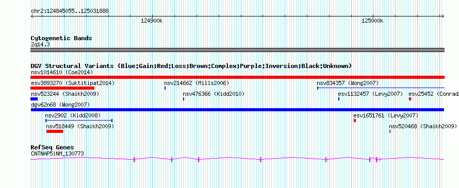The image size is (459, 188).
Task: Open the esv25452 variant label
Action: (434, 94)
